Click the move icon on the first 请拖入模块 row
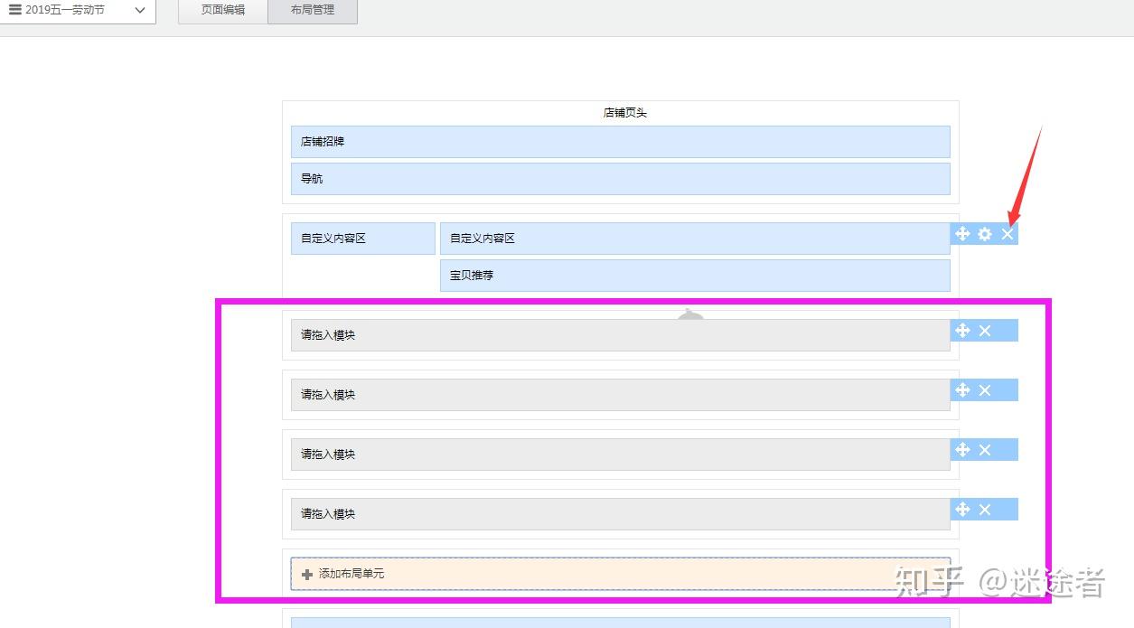Viewport: 1134px width, 628px height. [962, 331]
